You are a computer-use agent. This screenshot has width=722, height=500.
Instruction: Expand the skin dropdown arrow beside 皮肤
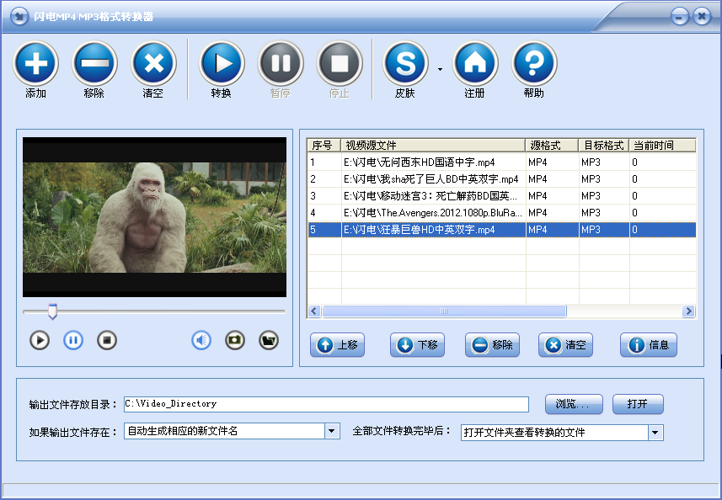pyautogui.click(x=441, y=70)
